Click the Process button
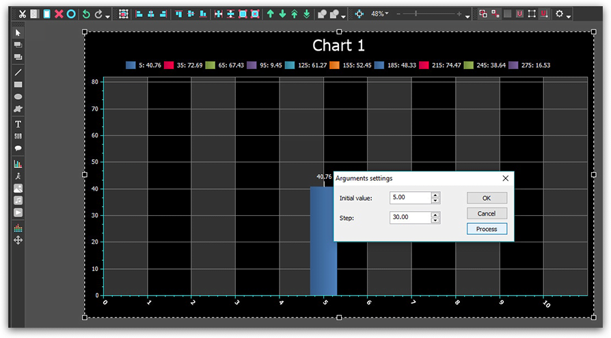Screen dimensions: 611x338 [x=487, y=229]
